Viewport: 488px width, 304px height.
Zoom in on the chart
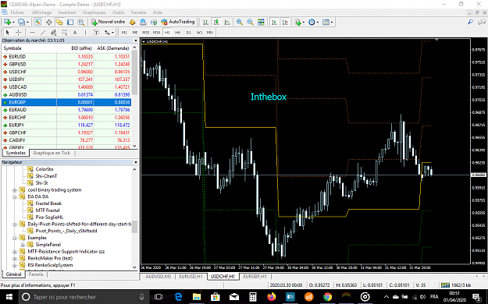(240, 22)
